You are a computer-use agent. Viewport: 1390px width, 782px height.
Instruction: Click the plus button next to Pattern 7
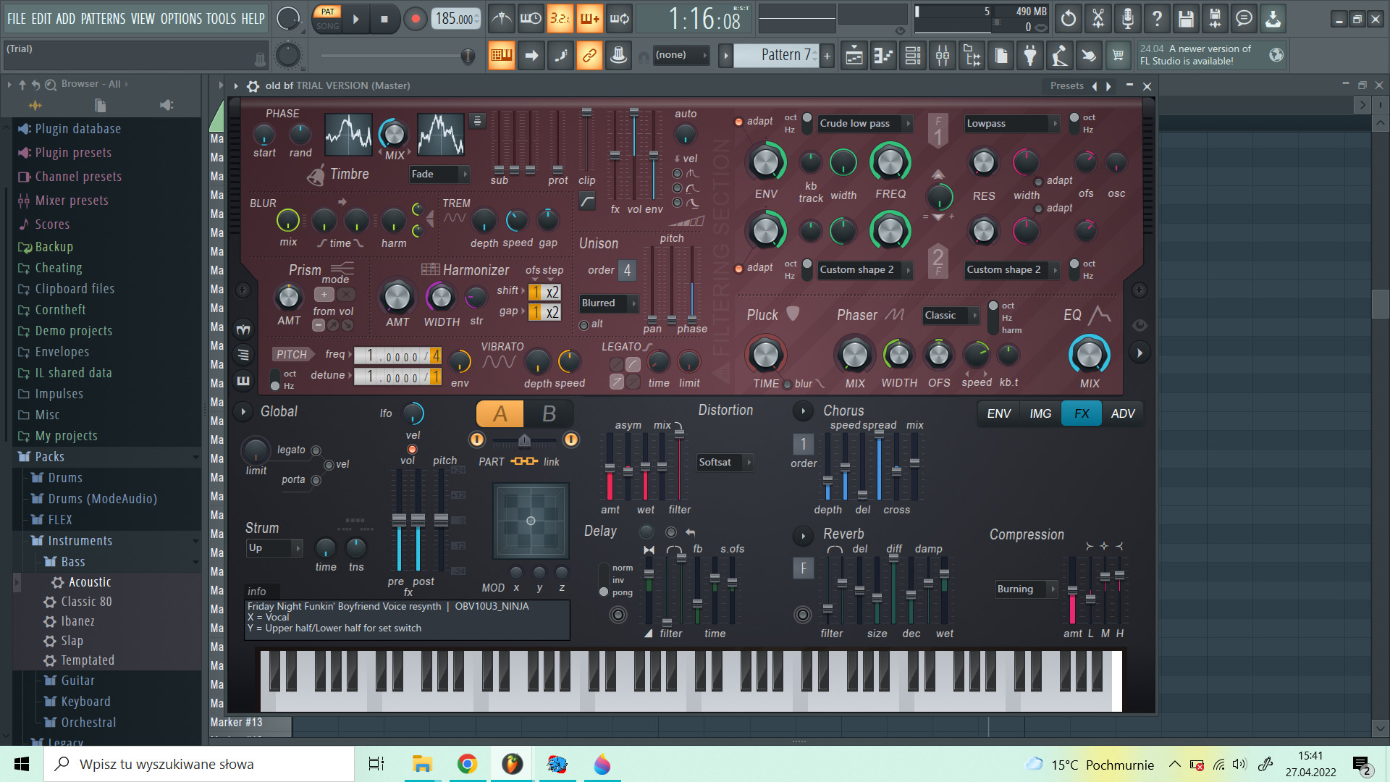pyautogui.click(x=827, y=55)
